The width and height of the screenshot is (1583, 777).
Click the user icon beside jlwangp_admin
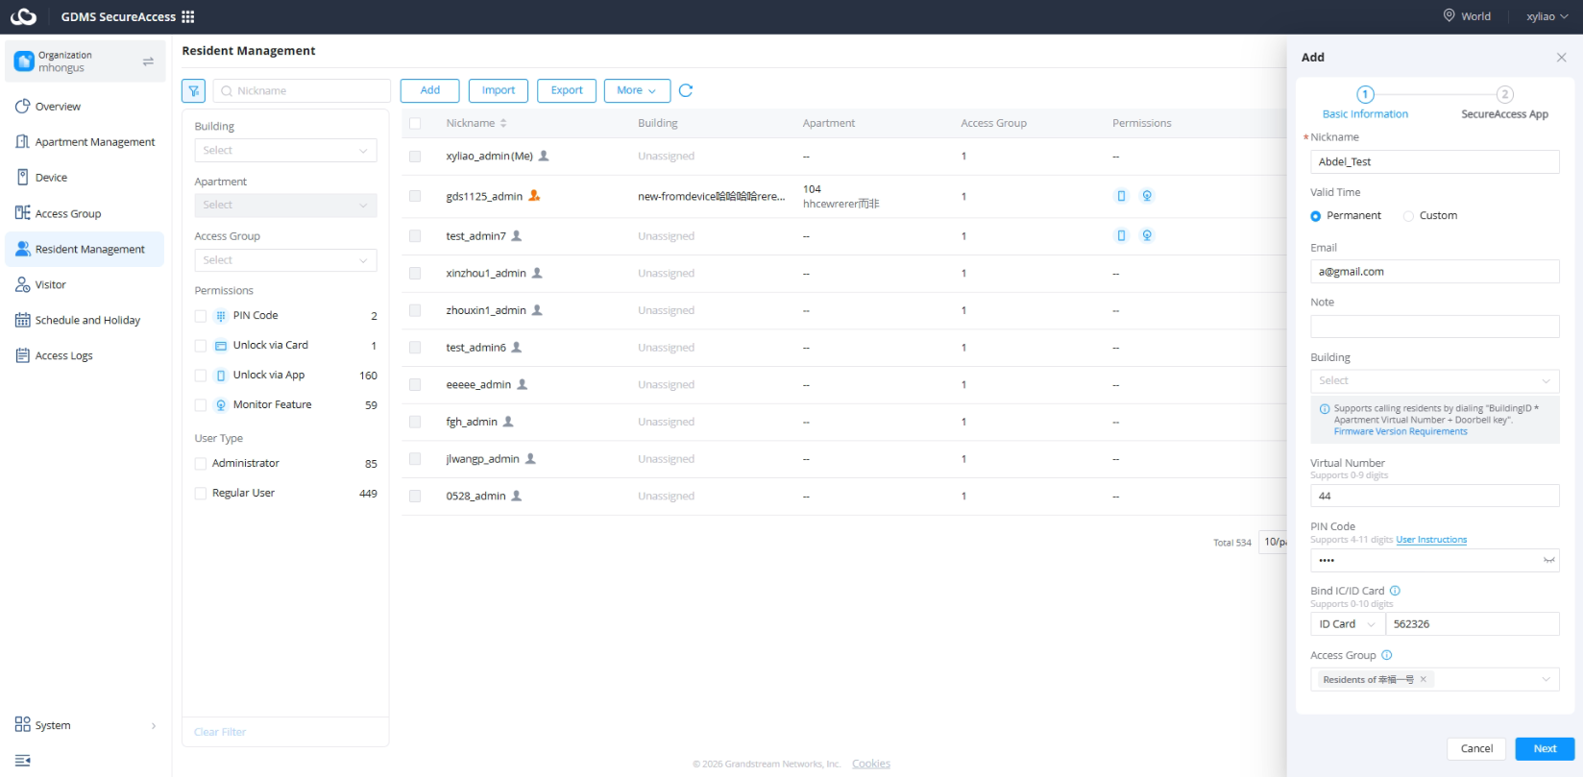click(x=530, y=459)
